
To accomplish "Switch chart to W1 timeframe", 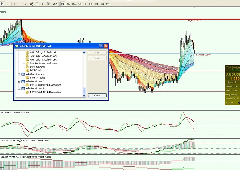I will 102,4.
